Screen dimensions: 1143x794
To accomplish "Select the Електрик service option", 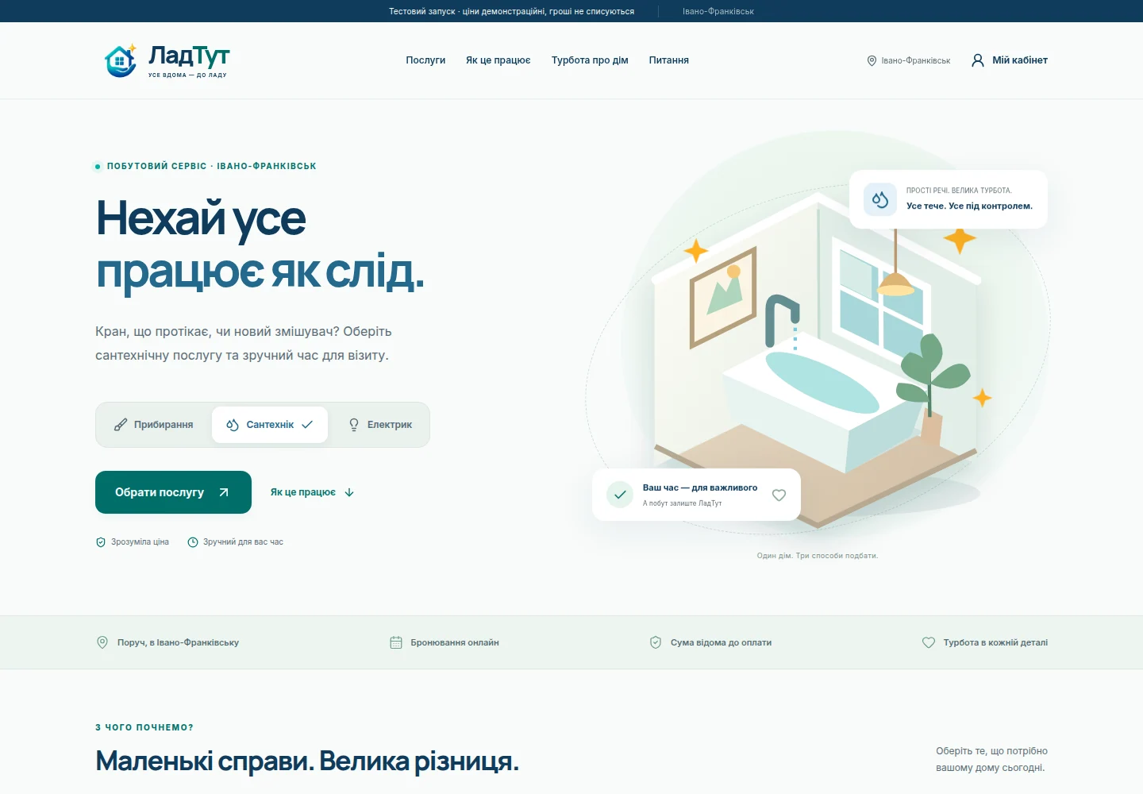I will tap(380, 425).
